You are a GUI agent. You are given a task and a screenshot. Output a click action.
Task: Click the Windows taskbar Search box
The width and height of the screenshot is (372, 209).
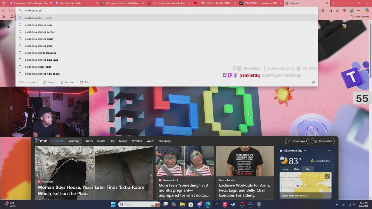(x=139, y=204)
